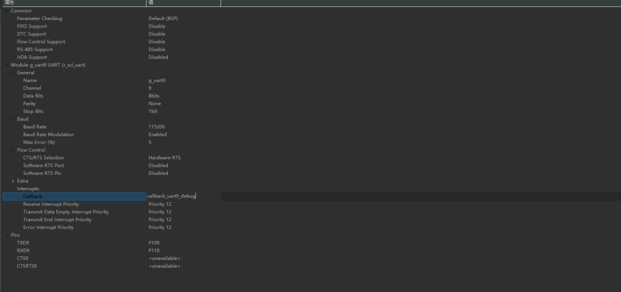Open the FIFO Support value dropdown
Image resolution: width=621 pixels, height=292 pixels.
click(157, 26)
